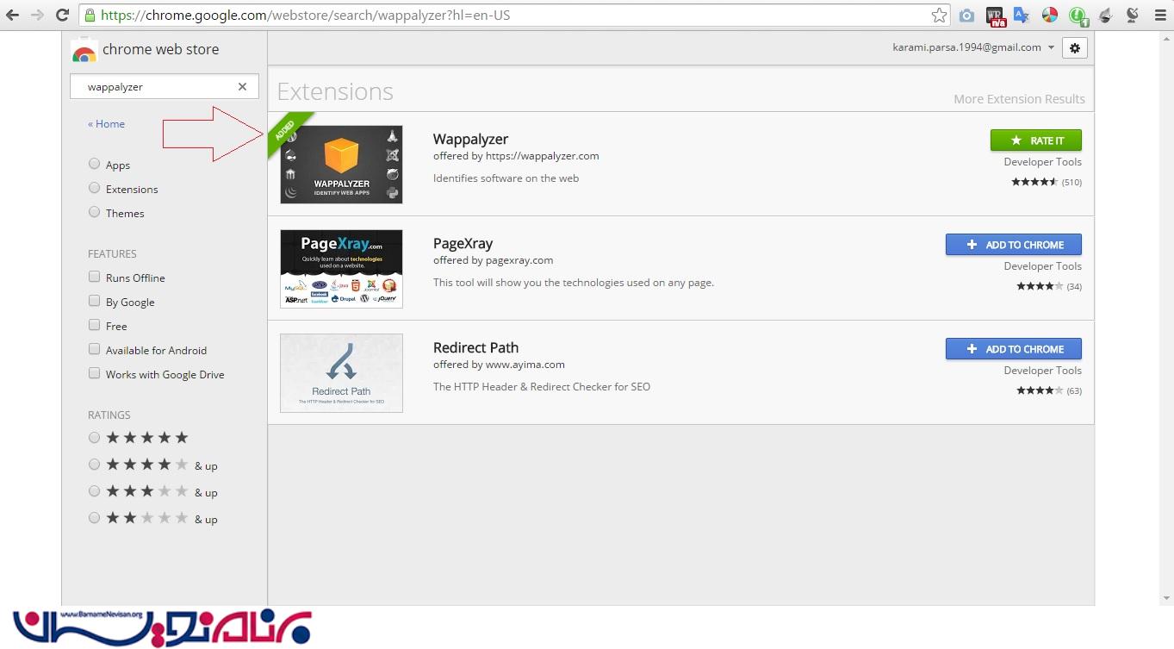The image size is (1174, 649).
Task: Check Works with Google Drive
Action: tap(94, 373)
